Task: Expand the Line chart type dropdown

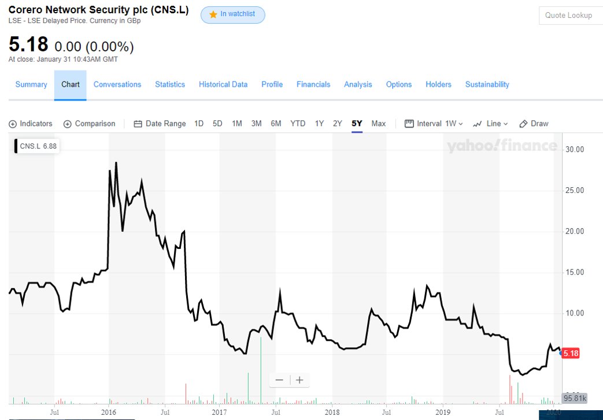Action: pyautogui.click(x=497, y=124)
